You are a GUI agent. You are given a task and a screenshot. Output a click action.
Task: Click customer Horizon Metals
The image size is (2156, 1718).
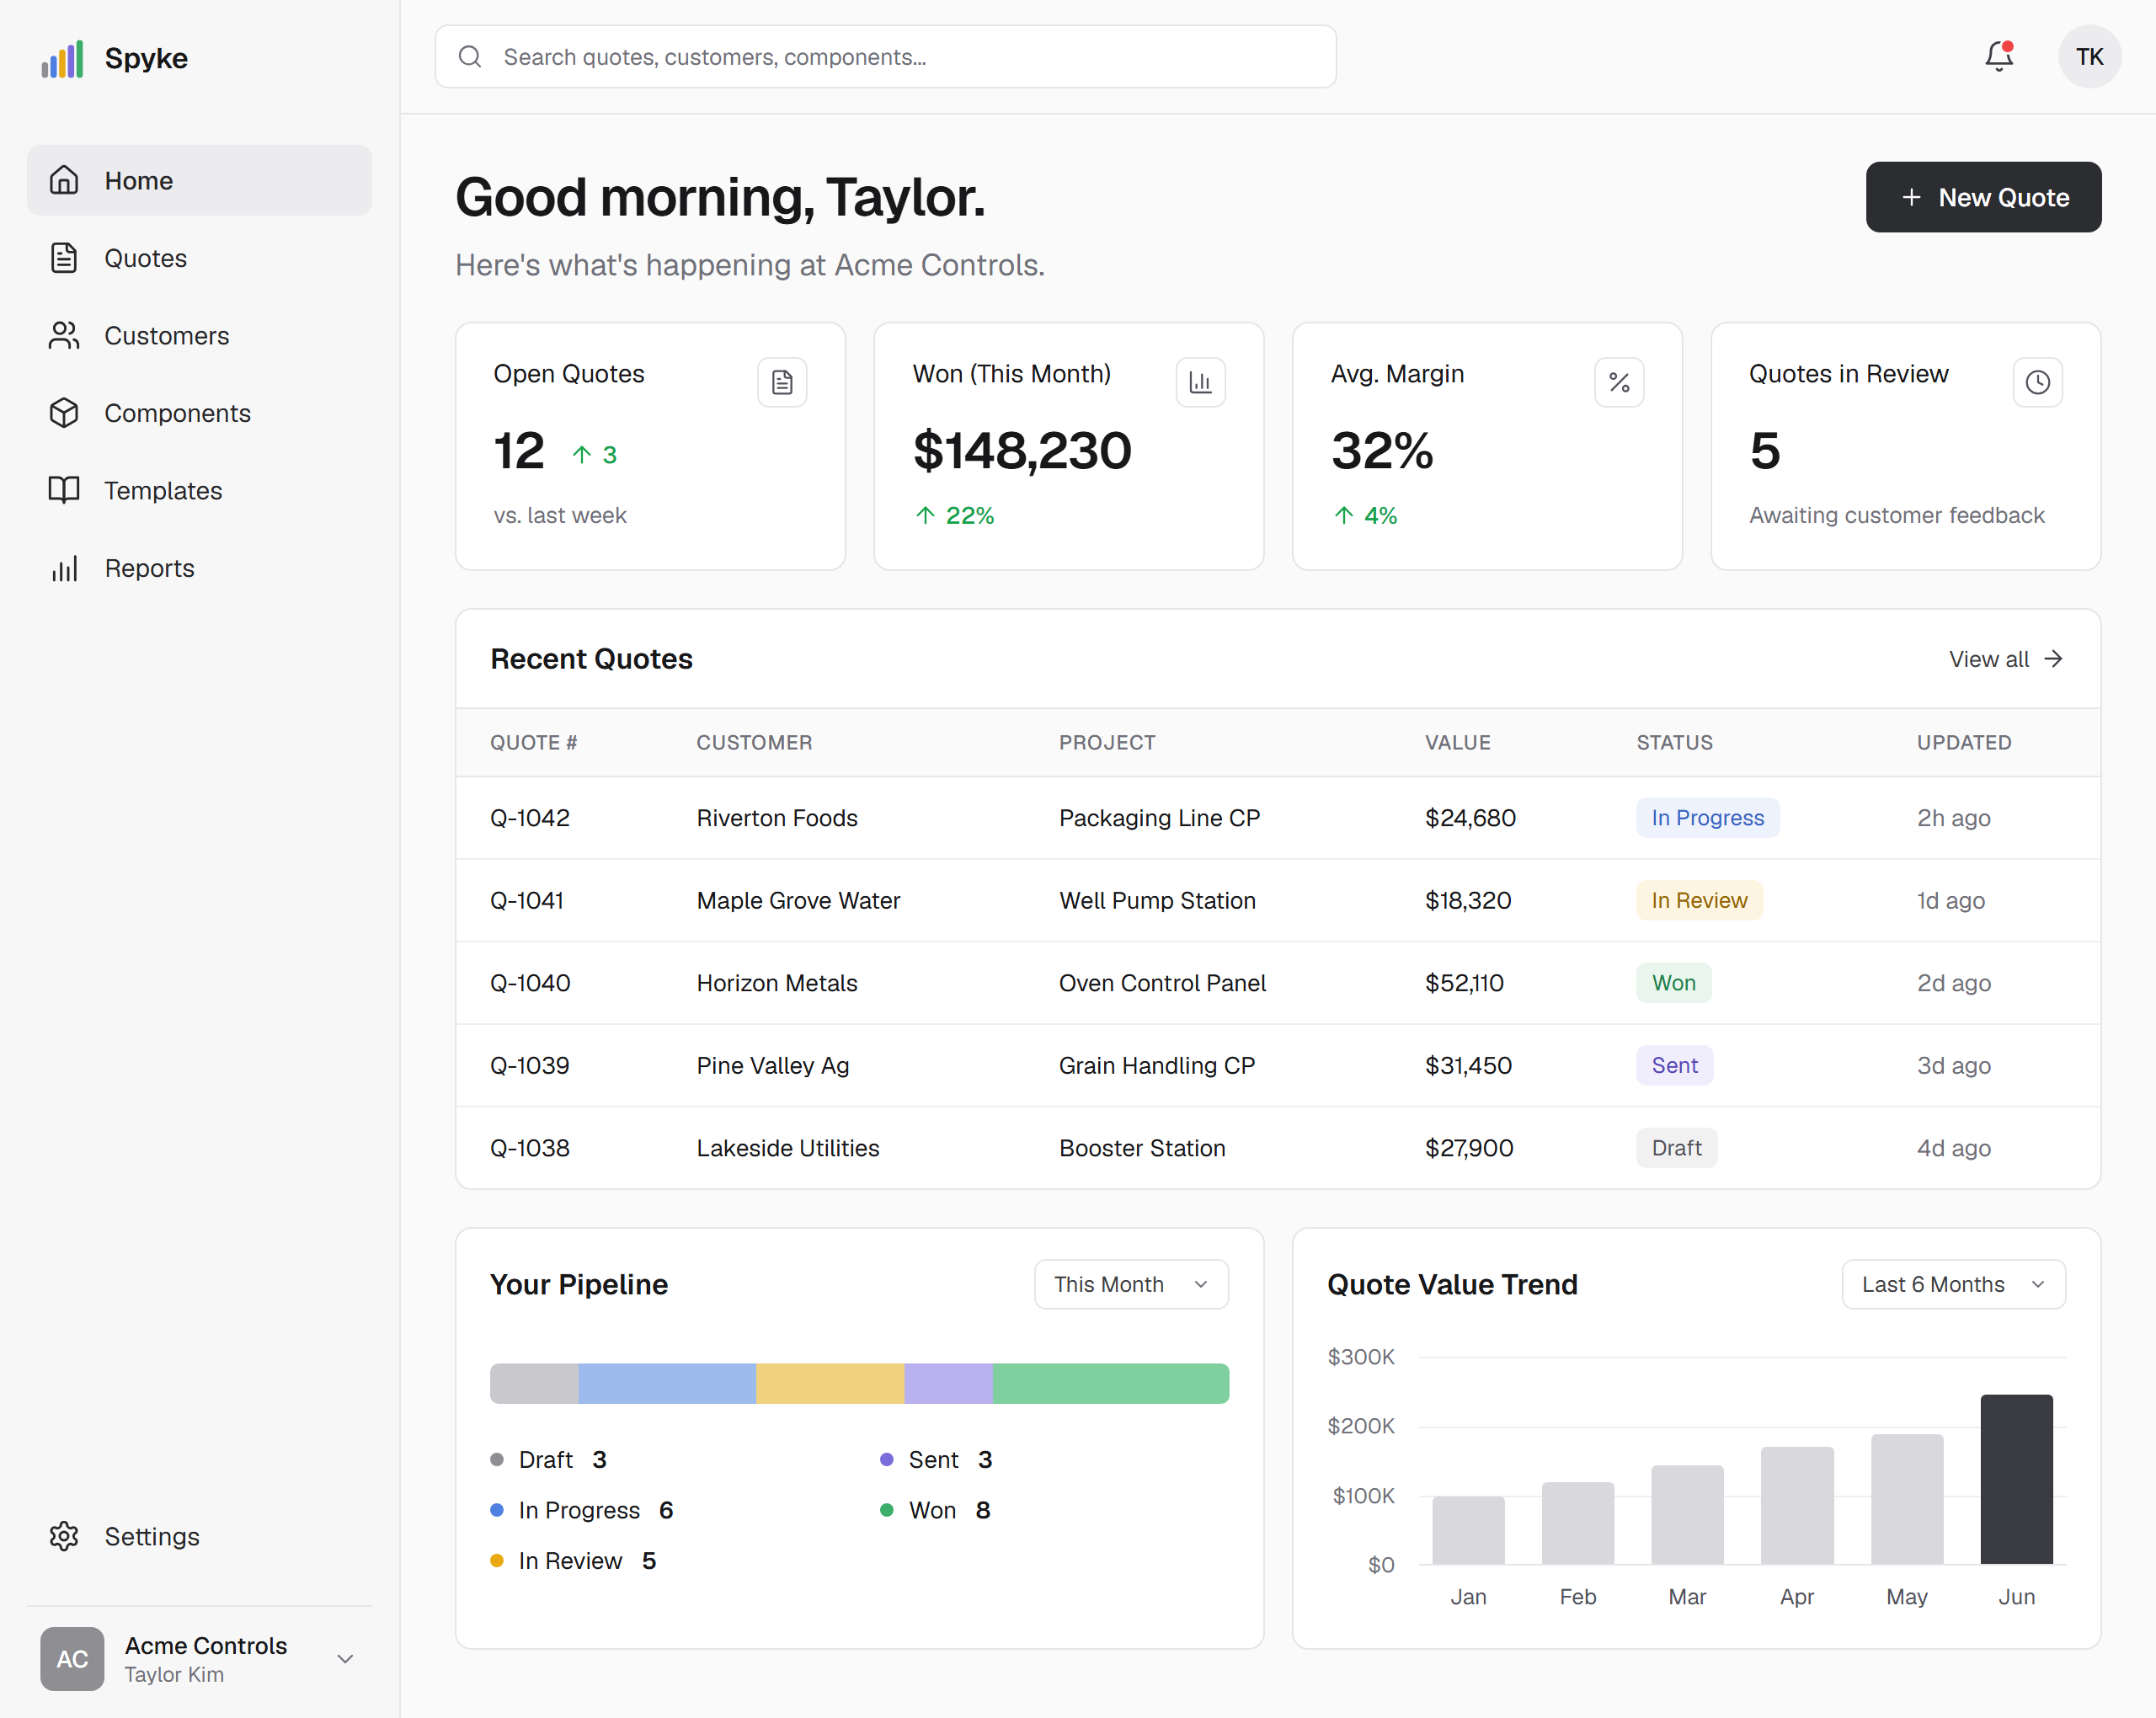(x=777, y=983)
